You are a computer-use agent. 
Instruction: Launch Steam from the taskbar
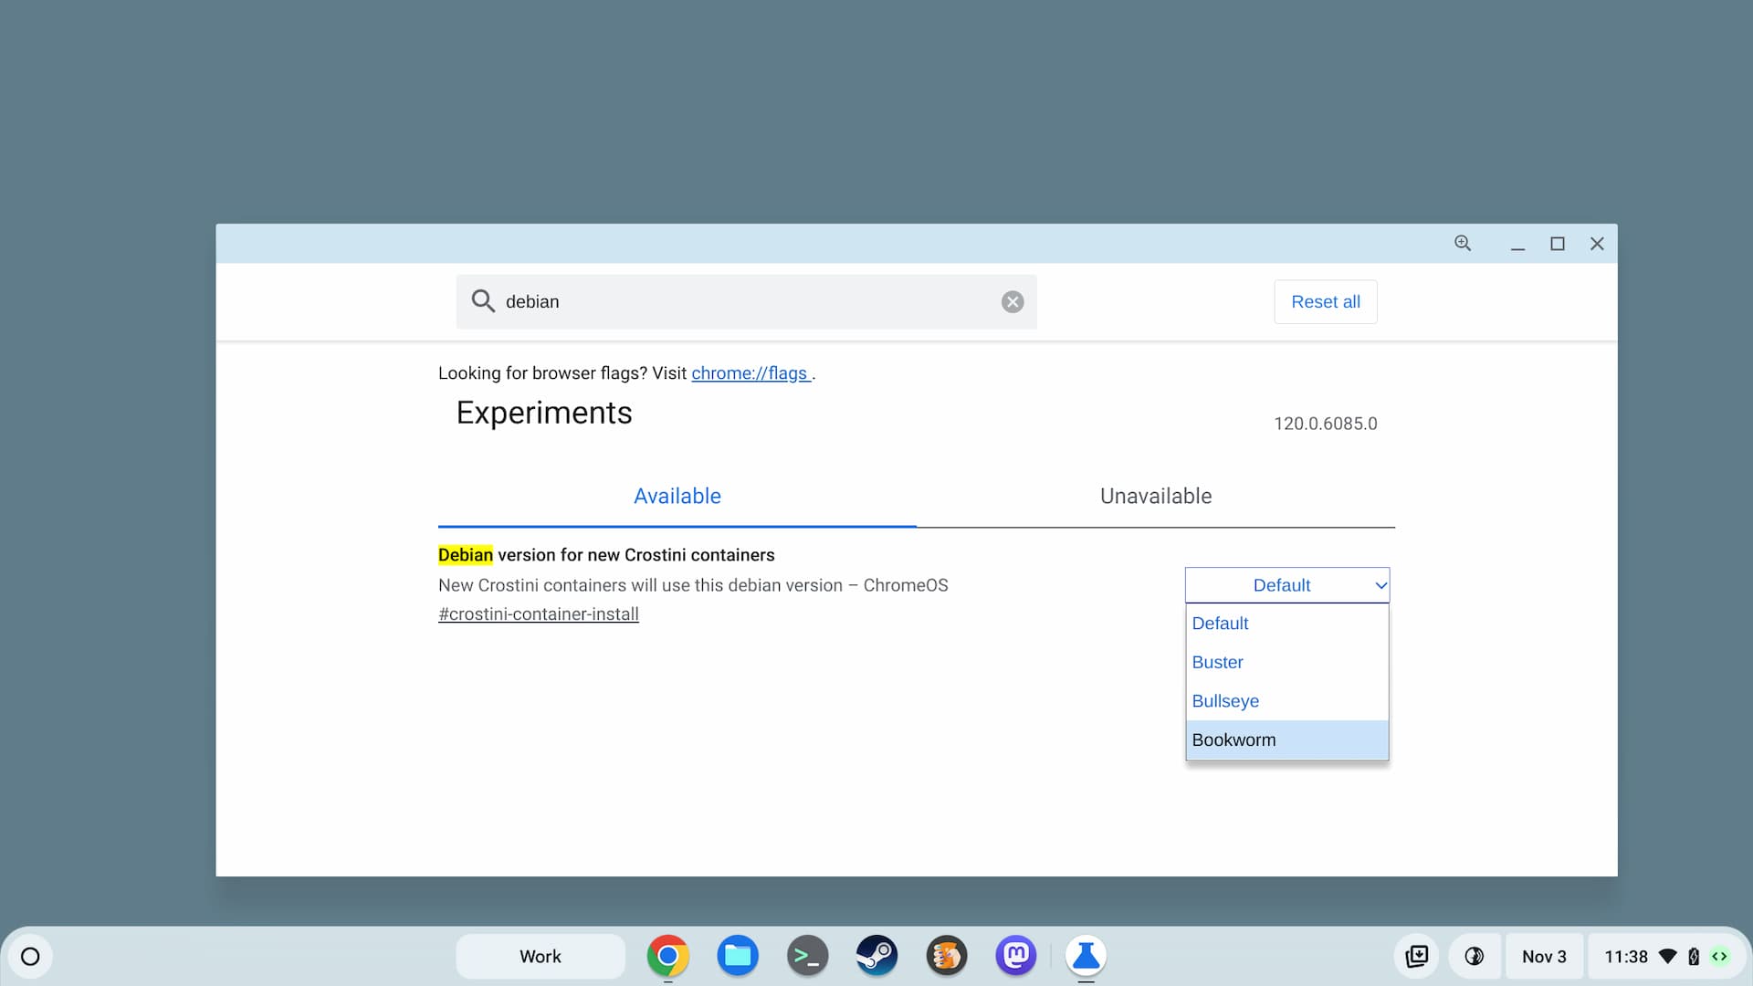[x=876, y=955]
